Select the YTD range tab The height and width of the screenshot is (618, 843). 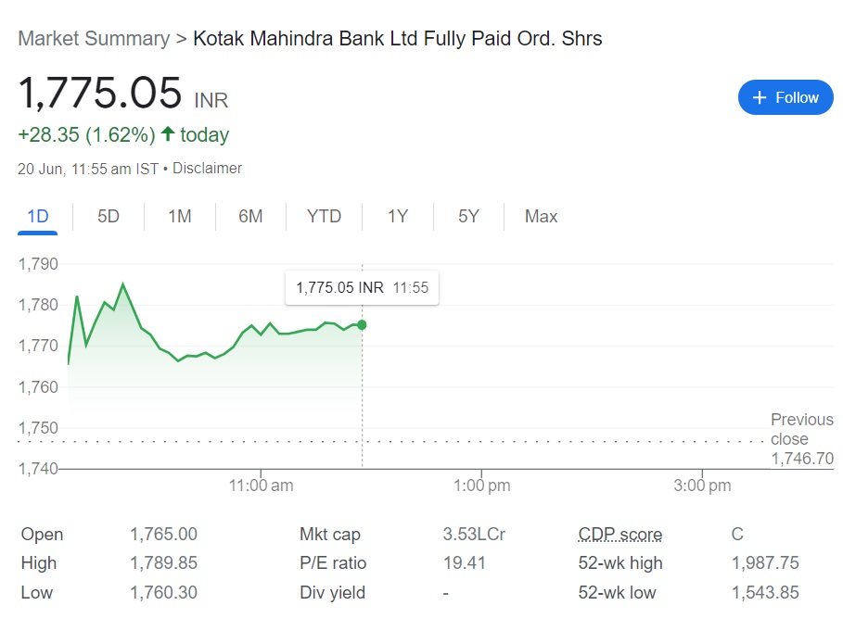pos(325,217)
